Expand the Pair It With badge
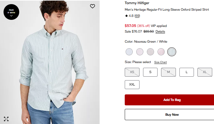The width and height of the screenshot is (214, 124). 11,12
